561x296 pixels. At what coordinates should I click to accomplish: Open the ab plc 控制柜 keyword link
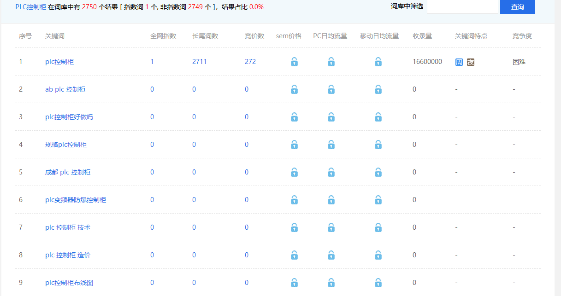pyautogui.click(x=65, y=89)
